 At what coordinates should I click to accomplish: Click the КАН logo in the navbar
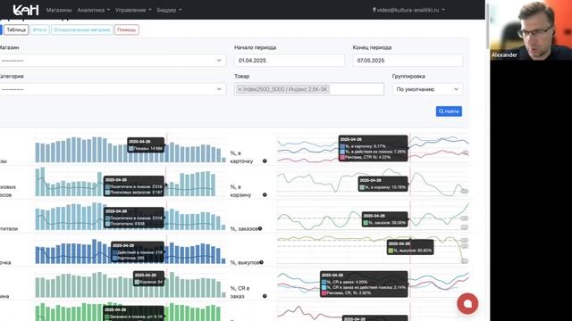pyautogui.click(x=26, y=10)
